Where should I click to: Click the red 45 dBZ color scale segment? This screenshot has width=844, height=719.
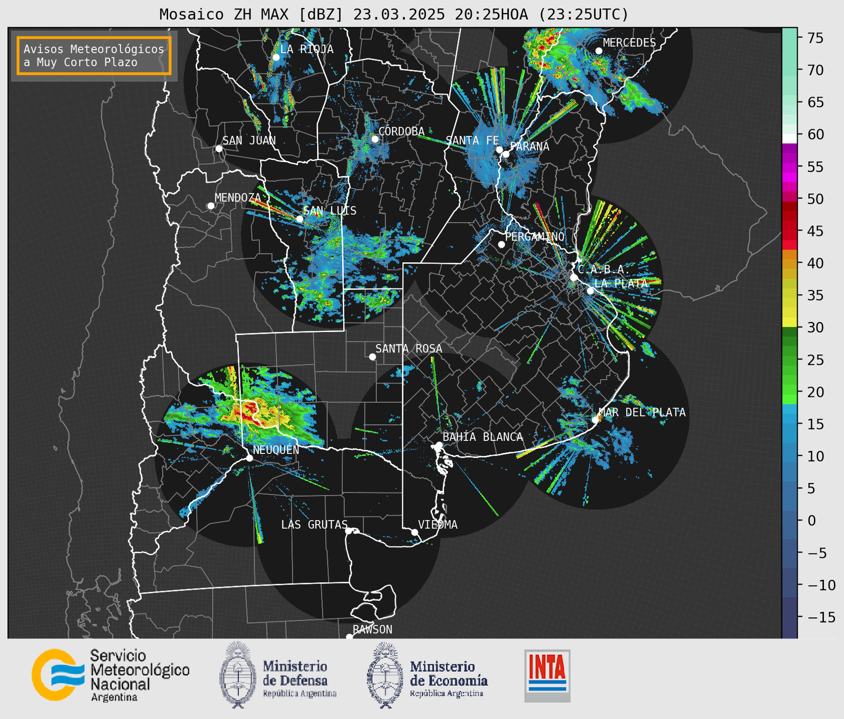coord(789,231)
